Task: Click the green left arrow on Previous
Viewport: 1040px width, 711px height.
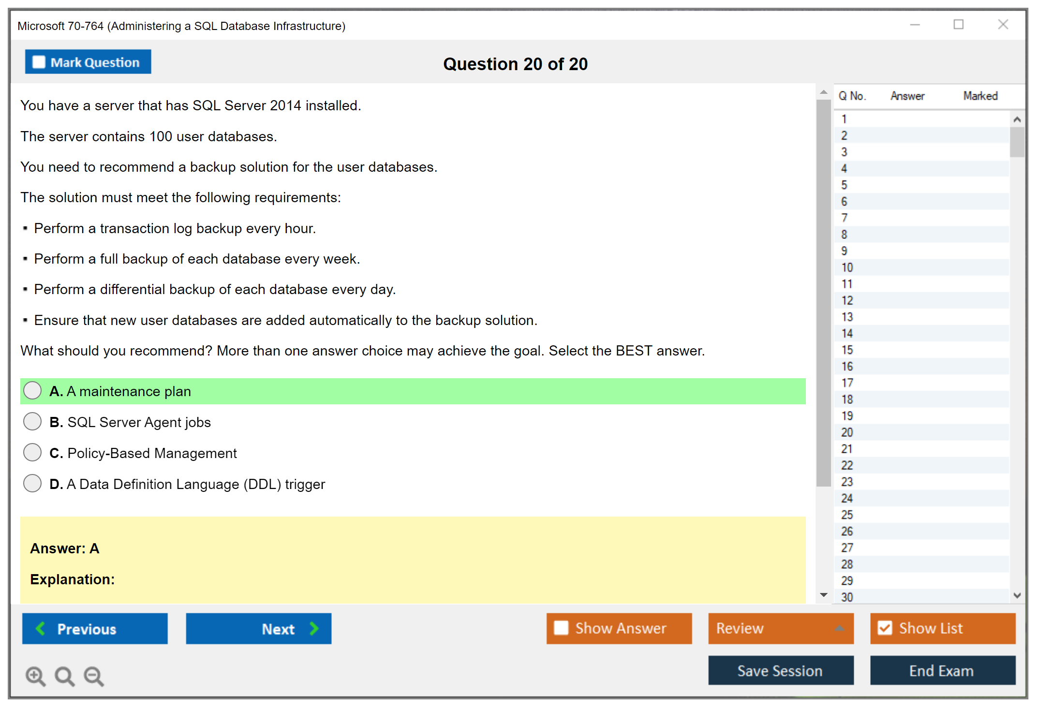Action: [41, 628]
